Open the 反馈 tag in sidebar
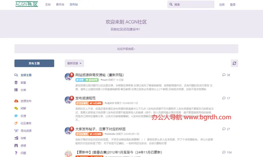Image resolution: width=263 pixels, height=157 pixels. (x=23, y=116)
